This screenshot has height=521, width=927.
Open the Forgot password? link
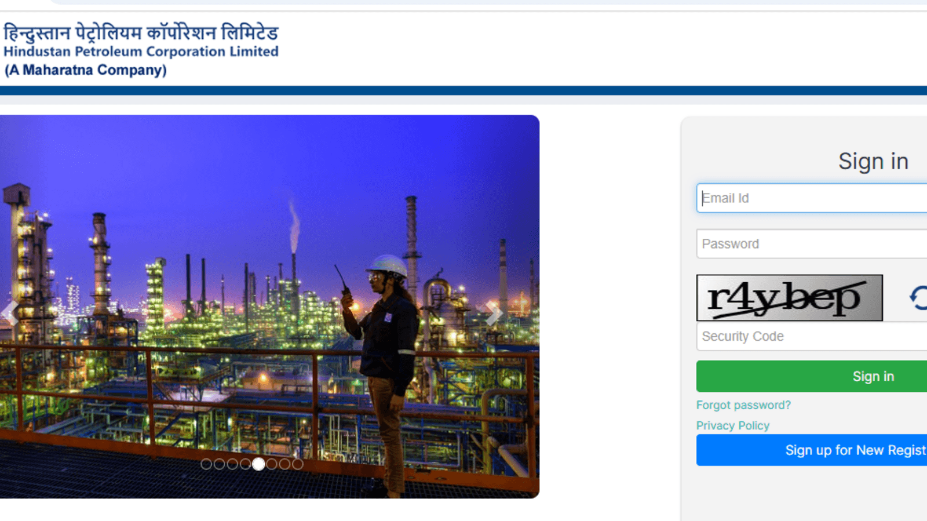coord(743,405)
